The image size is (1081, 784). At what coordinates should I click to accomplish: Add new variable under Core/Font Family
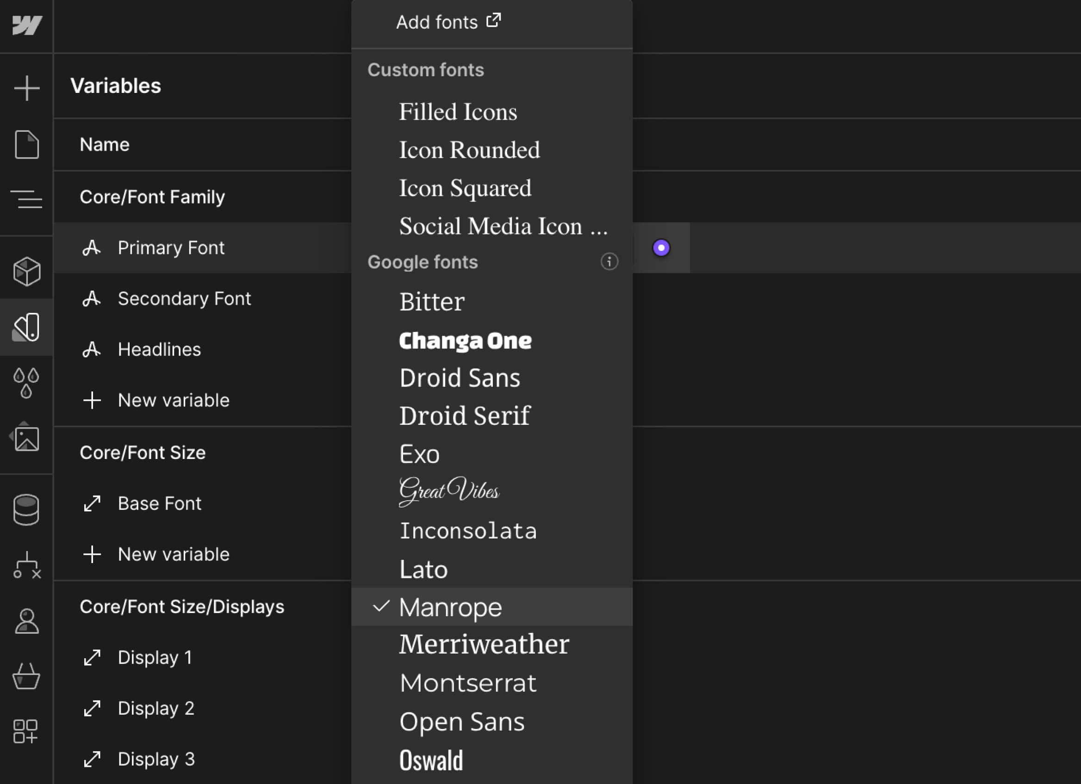tap(173, 400)
